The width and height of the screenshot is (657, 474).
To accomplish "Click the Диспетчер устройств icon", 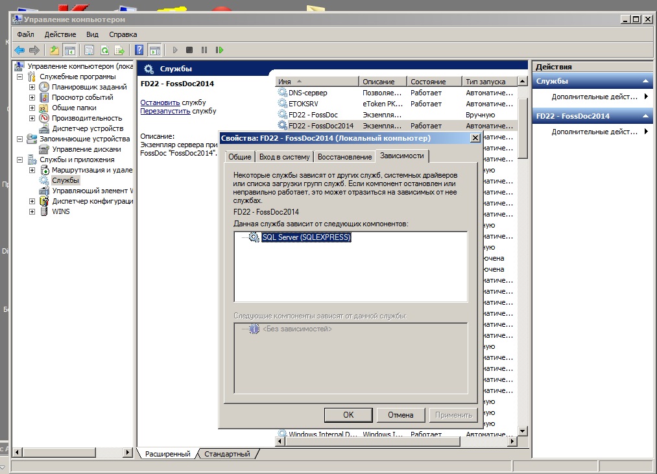I will point(44,128).
